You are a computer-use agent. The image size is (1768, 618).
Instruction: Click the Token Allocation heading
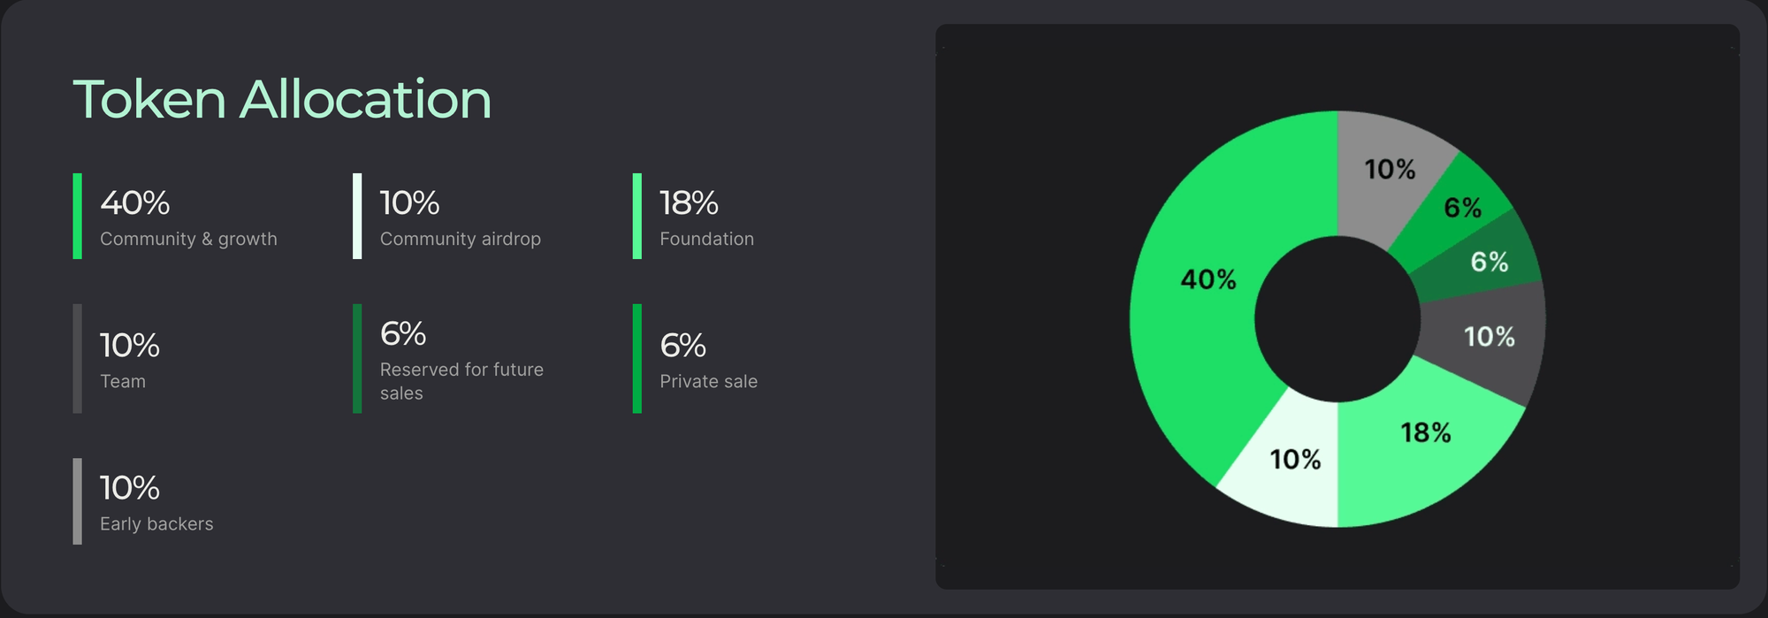[282, 99]
